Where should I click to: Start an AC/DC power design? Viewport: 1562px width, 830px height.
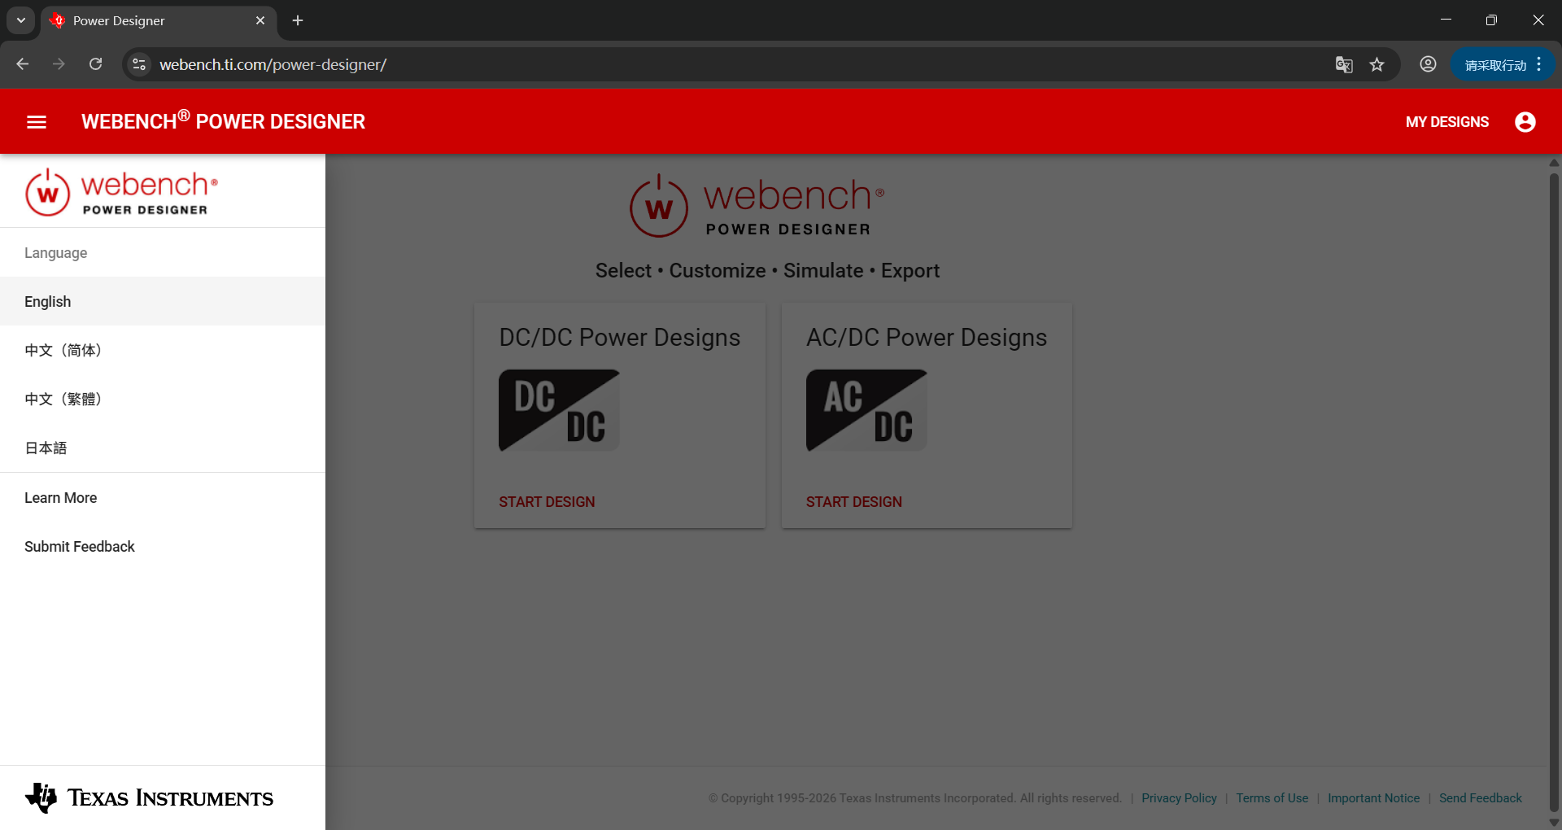(854, 502)
